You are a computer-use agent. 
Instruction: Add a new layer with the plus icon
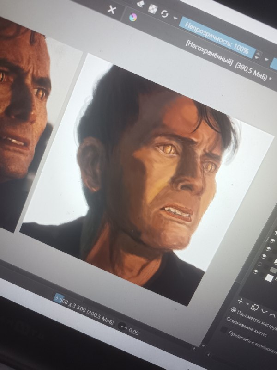(240, 301)
